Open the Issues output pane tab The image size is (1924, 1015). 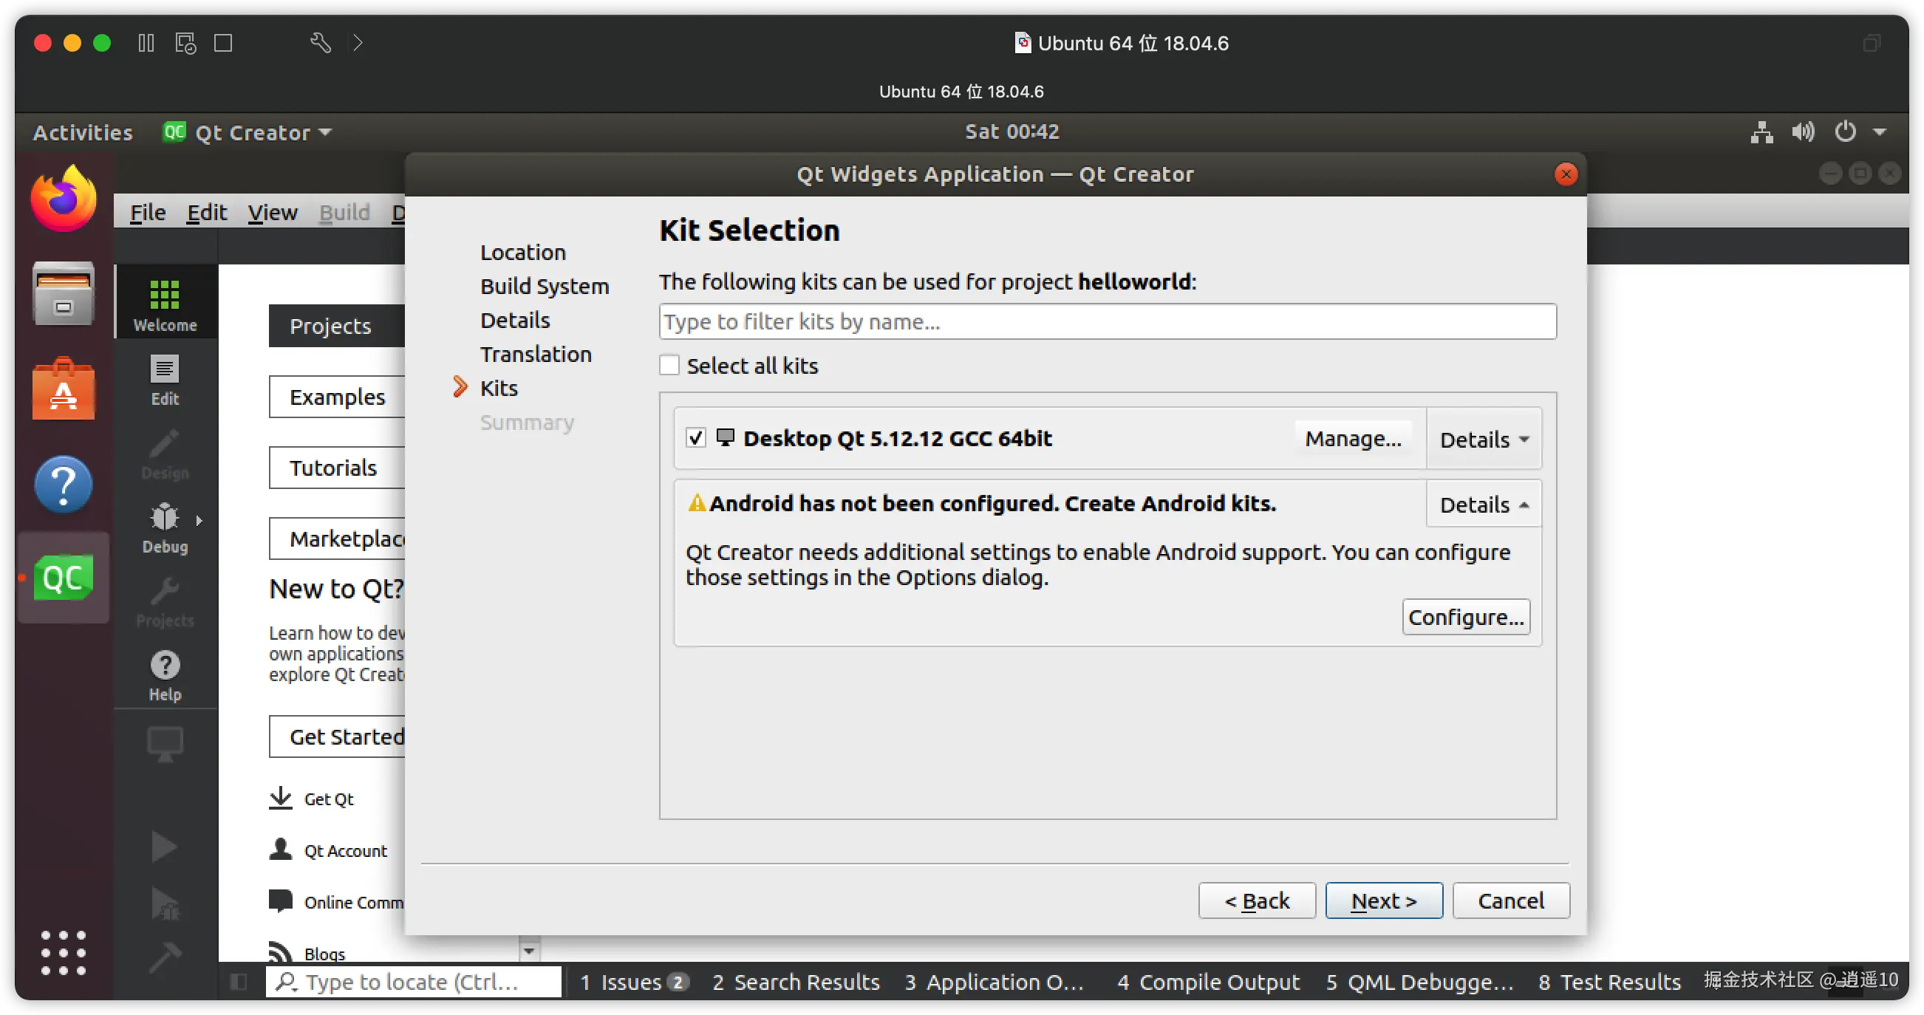(x=633, y=982)
